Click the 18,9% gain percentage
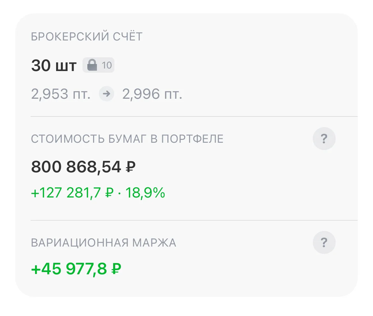 tap(145, 193)
